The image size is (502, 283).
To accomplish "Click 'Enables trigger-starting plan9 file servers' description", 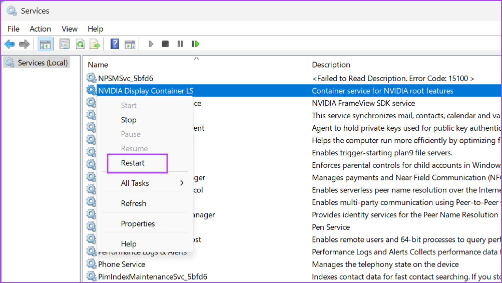I will click(382, 153).
